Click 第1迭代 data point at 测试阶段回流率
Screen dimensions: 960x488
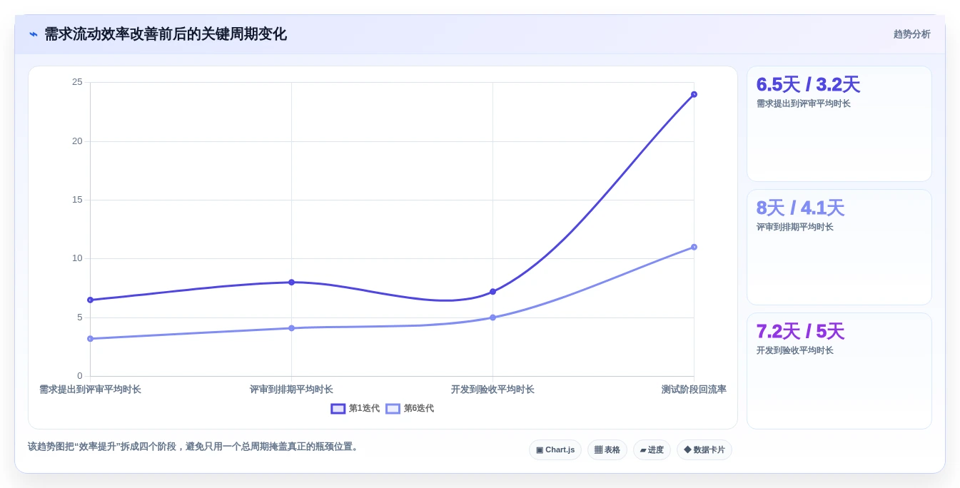point(694,94)
